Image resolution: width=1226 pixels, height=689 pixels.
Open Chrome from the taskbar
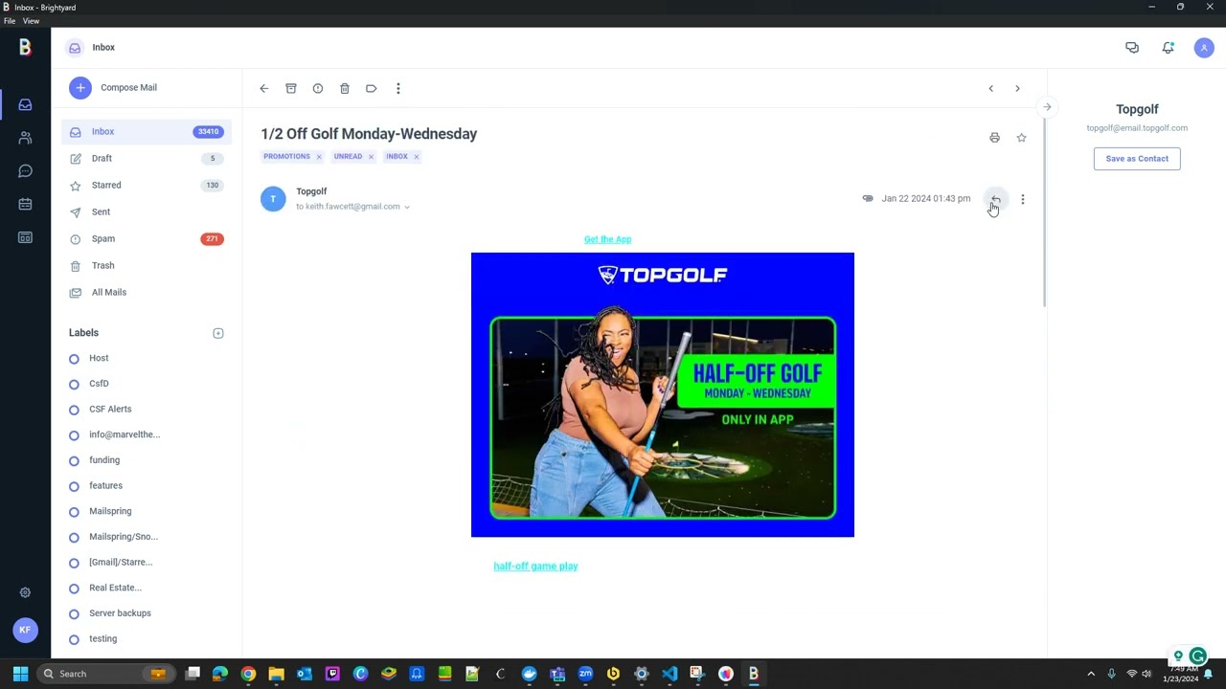click(248, 674)
